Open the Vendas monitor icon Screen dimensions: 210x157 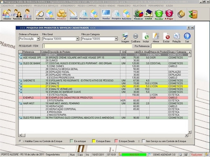pos(106,14)
